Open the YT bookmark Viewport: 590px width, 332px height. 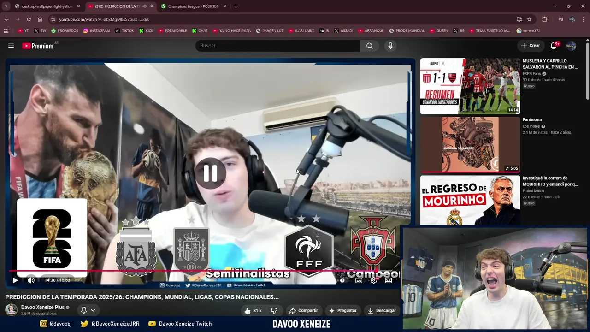(23, 31)
